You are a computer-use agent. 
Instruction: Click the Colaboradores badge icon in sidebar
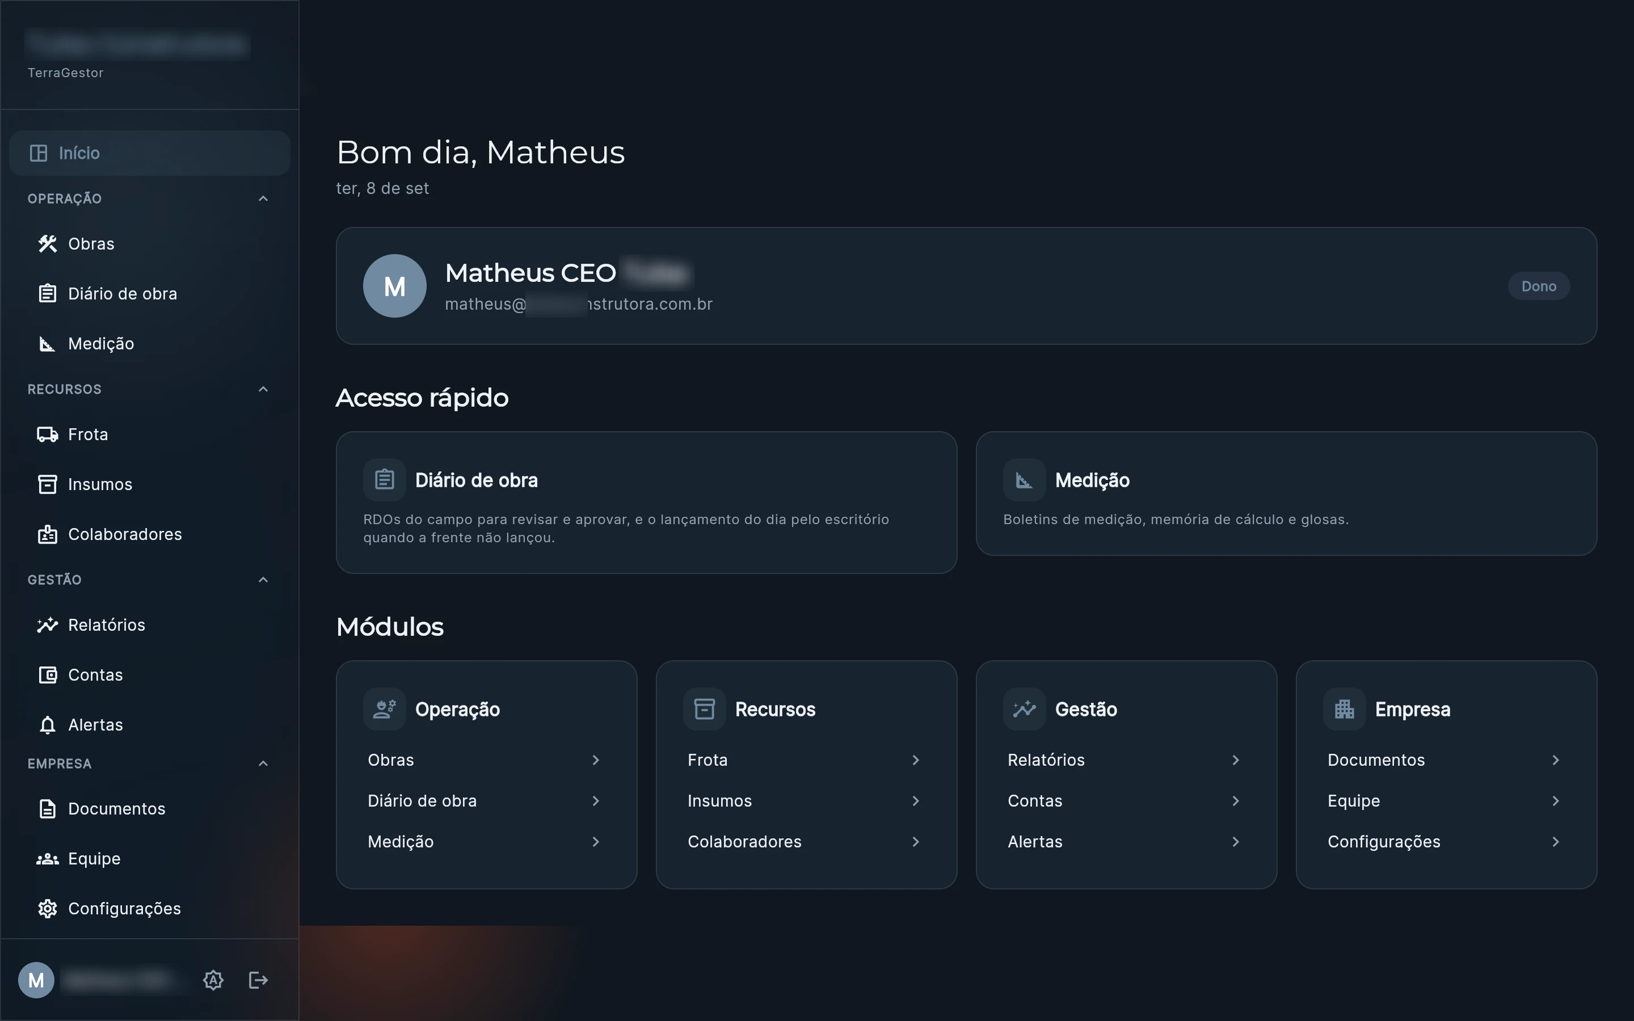(47, 534)
